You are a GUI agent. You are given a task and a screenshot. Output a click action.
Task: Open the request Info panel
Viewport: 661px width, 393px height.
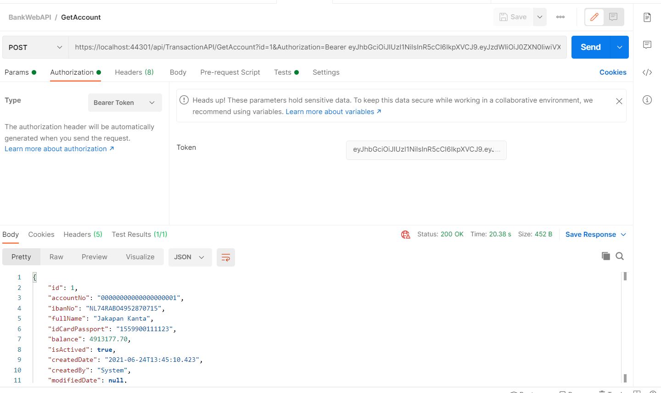pos(647,99)
